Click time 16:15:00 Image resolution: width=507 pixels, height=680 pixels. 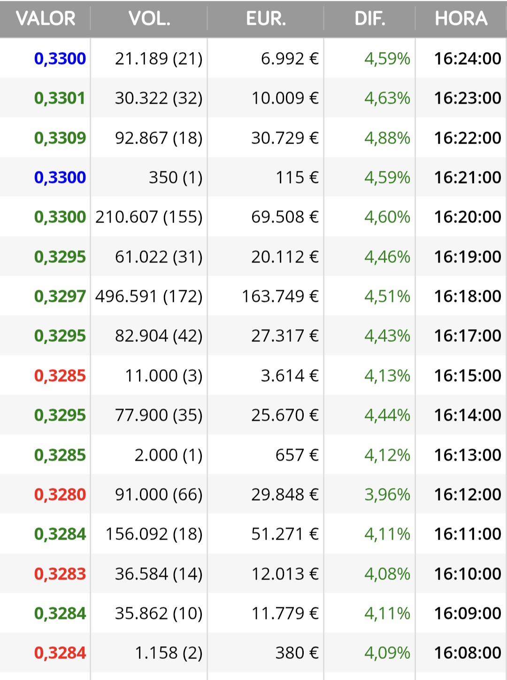pos(468,376)
